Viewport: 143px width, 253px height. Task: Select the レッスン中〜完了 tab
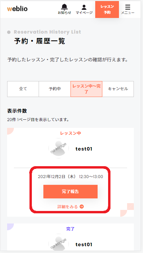(86, 89)
